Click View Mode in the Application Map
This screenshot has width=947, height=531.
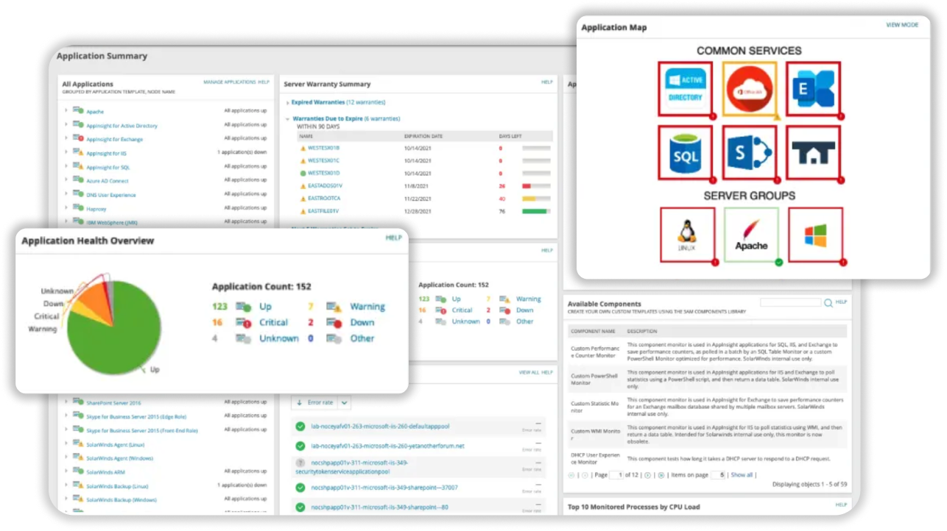[902, 25]
